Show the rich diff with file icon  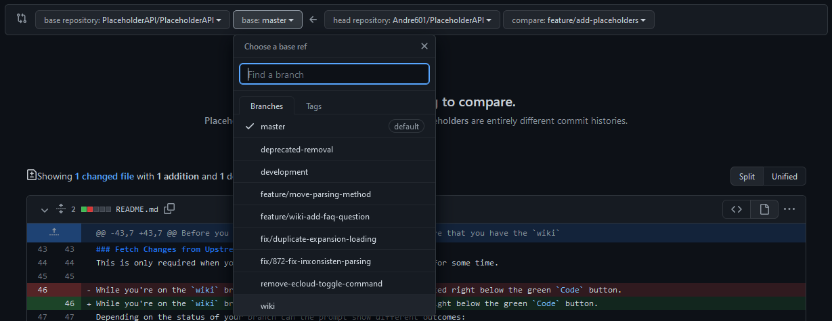click(764, 209)
